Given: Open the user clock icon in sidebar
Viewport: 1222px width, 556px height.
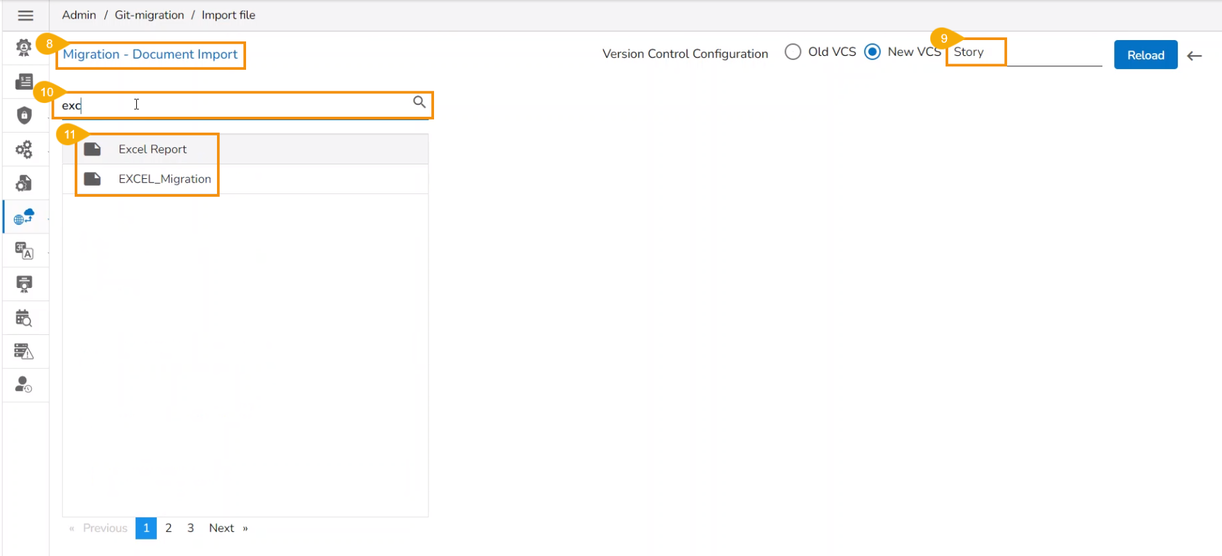Looking at the screenshot, I should click(24, 385).
